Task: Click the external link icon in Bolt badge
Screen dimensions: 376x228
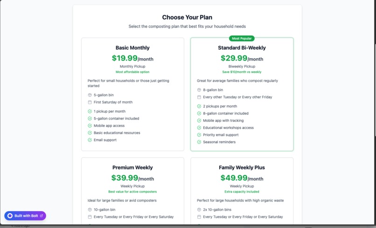Action: [x=42, y=216]
